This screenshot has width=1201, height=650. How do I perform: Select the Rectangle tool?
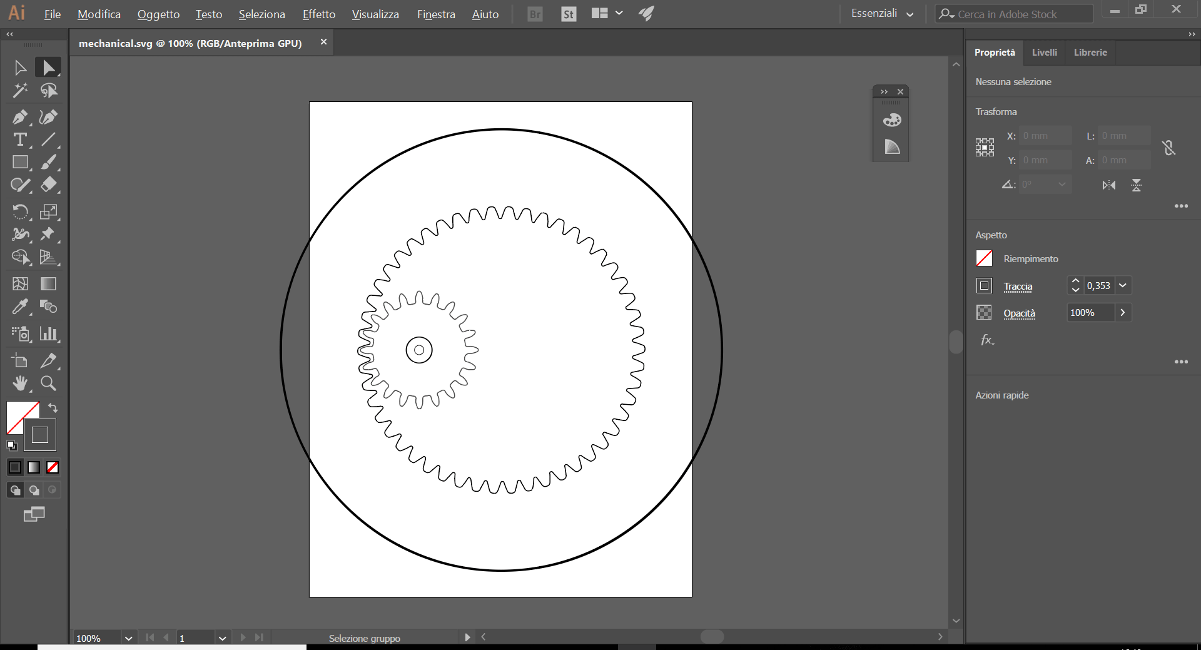point(20,162)
